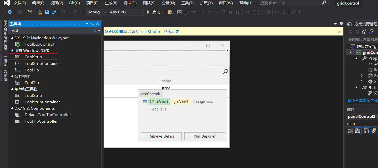The image size is (378, 168).
Task: Click the 帮我决定 link
Action: click(x=172, y=32)
